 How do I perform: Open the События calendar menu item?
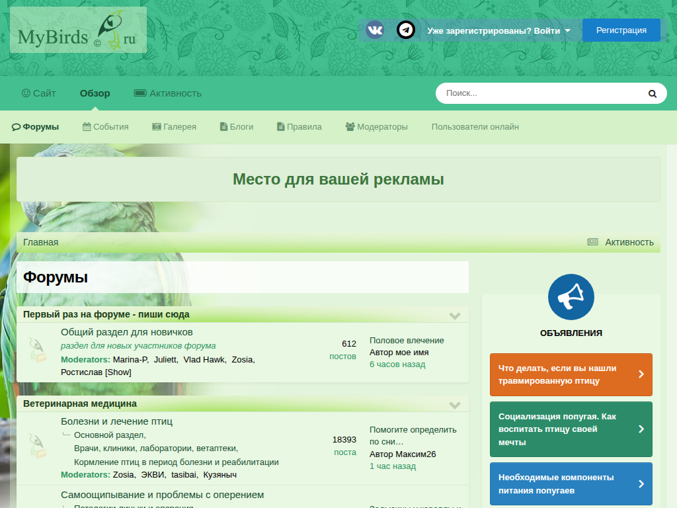(106, 127)
